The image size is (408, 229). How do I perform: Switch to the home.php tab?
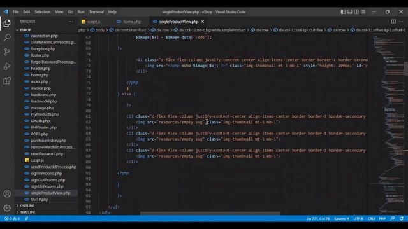(x=132, y=22)
